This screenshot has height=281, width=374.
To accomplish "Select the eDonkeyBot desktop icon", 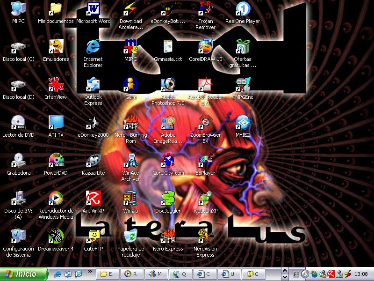I will 168,9.
